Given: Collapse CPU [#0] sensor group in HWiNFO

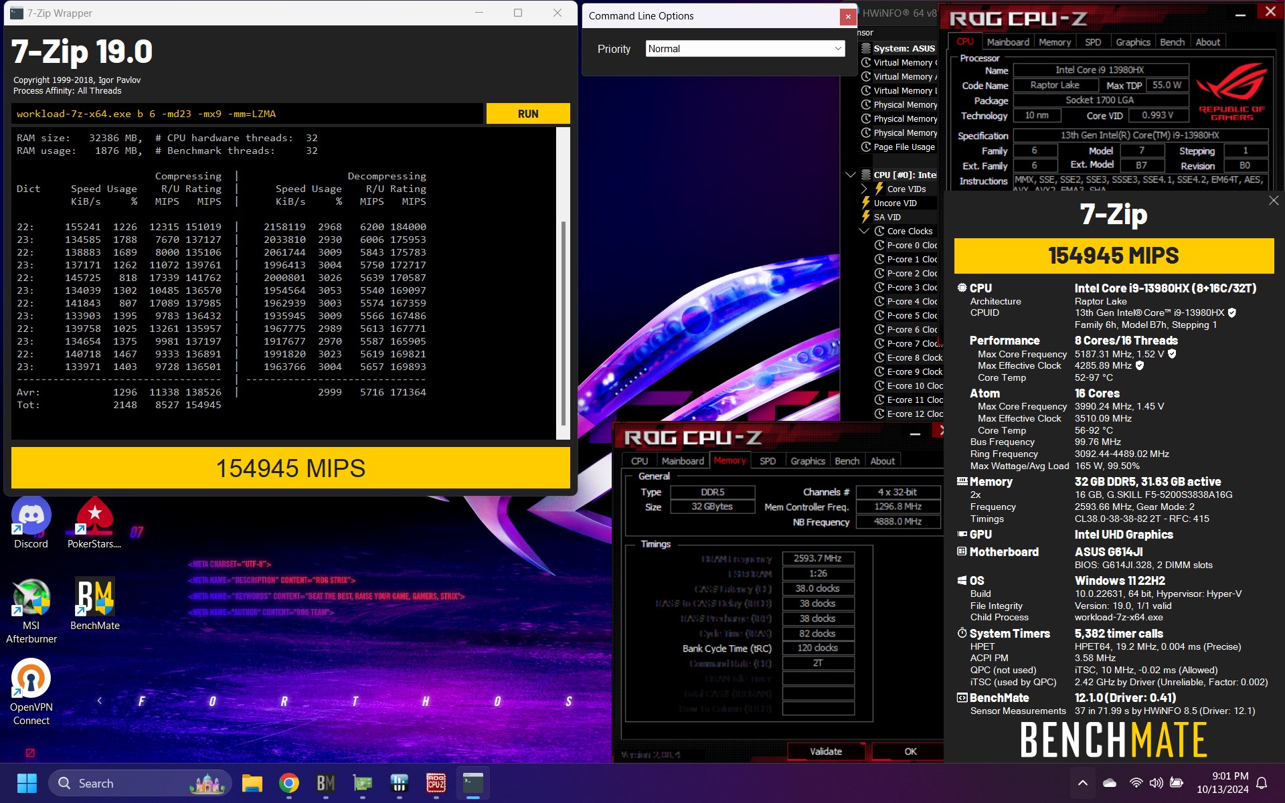Looking at the screenshot, I should point(851,175).
